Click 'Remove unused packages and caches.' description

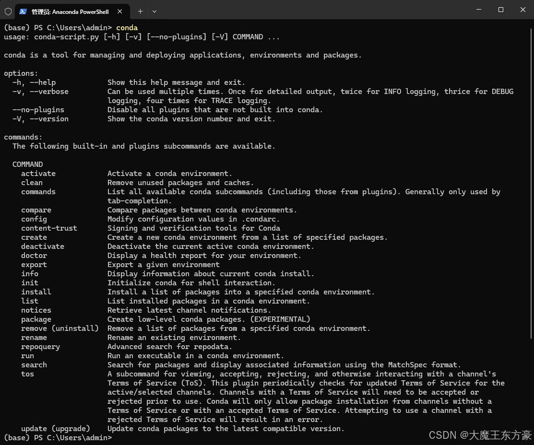[180, 183]
